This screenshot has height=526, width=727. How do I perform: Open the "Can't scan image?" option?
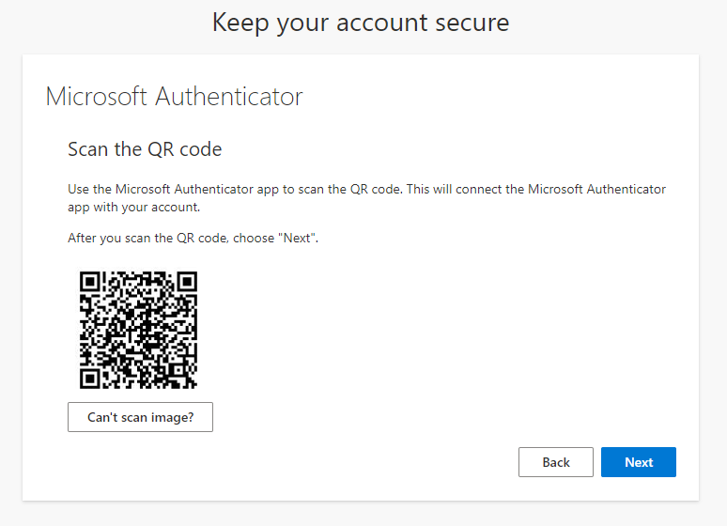coord(140,417)
